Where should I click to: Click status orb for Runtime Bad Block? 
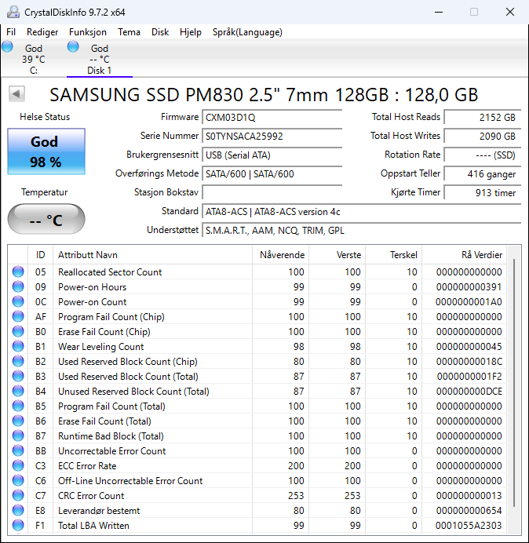click(18, 435)
